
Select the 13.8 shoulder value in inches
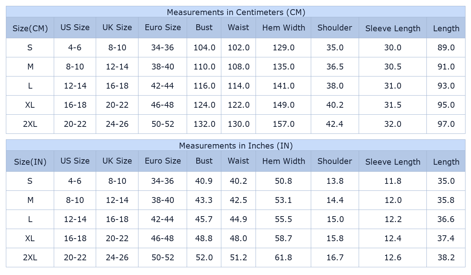335,181
